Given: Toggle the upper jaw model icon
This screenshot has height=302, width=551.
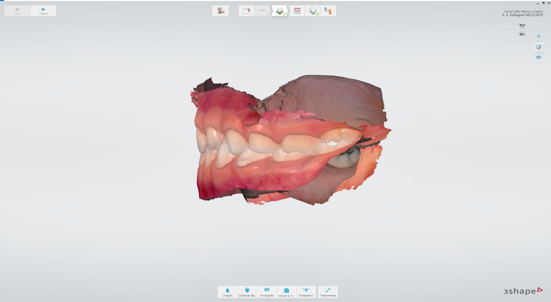Looking at the screenshot, I should click(x=522, y=25).
